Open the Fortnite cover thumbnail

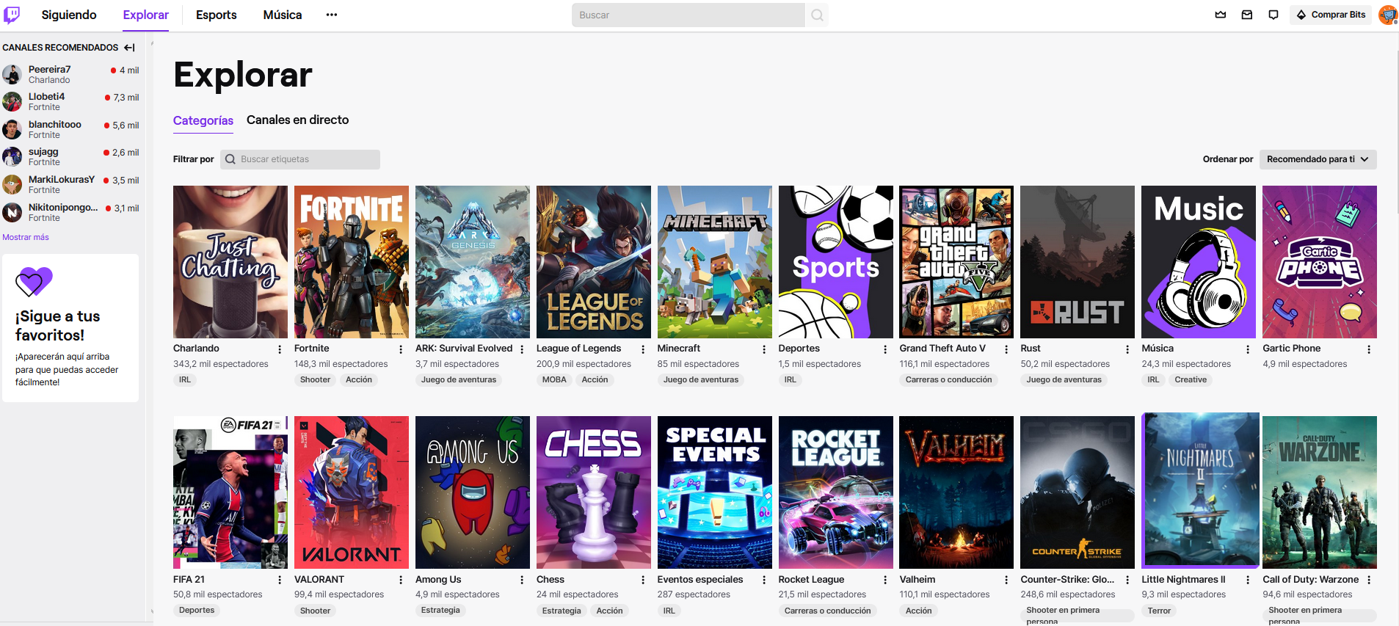[x=352, y=262]
